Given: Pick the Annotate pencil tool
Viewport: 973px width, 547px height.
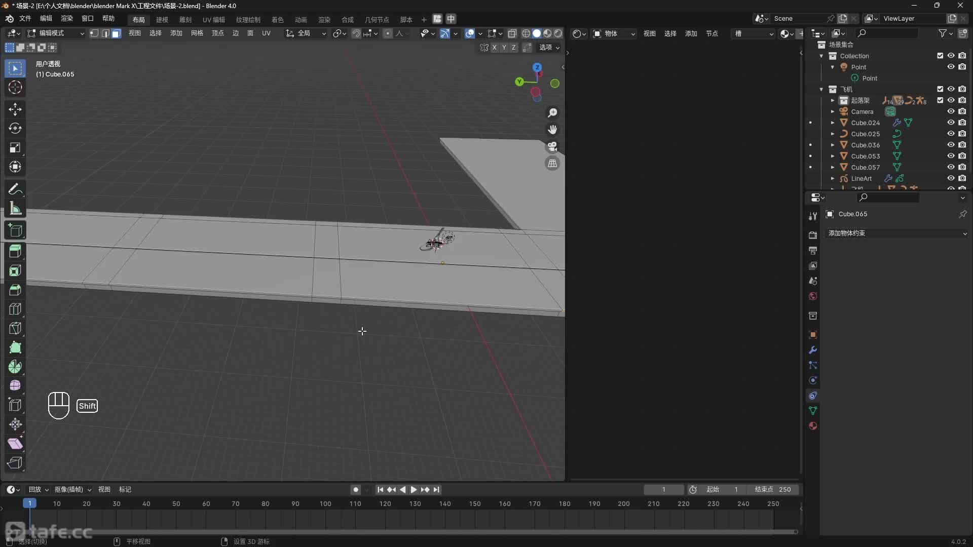Looking at the screenshot, I should 15,189.
